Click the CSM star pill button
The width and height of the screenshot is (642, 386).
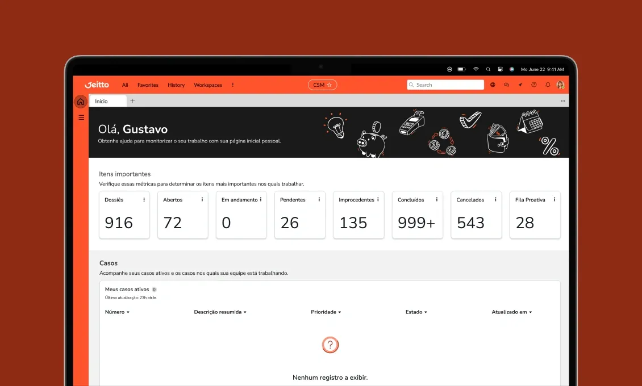point(322,85)
